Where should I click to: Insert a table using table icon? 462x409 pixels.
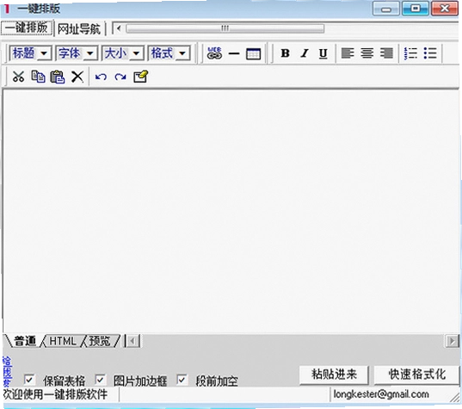[254, 53]
